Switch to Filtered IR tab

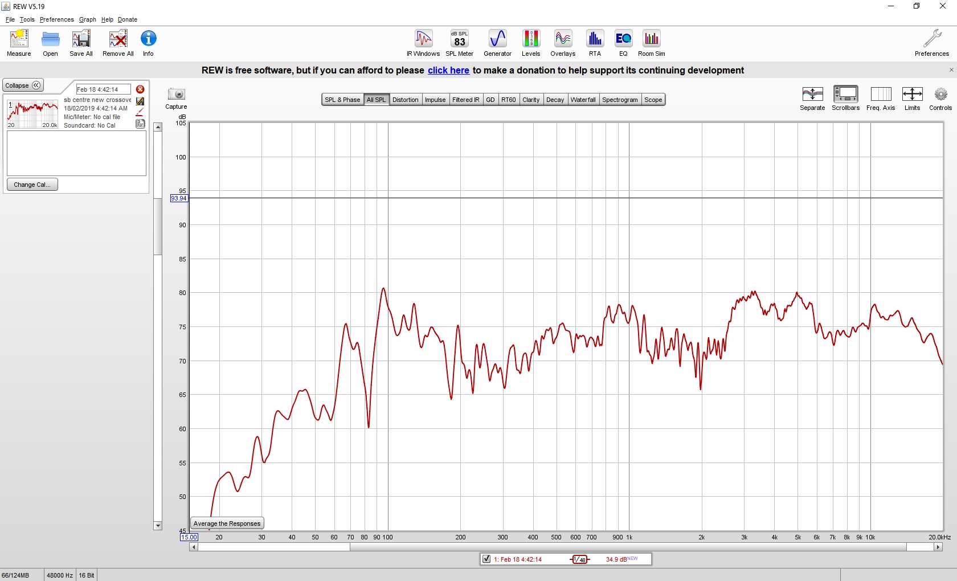(465, 100)
